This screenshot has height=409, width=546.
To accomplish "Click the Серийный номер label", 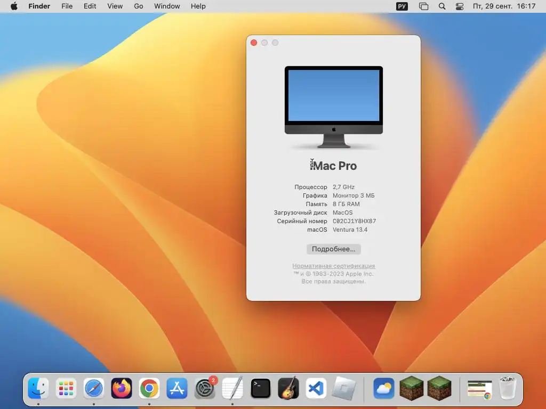I will (x=302, y=221).
